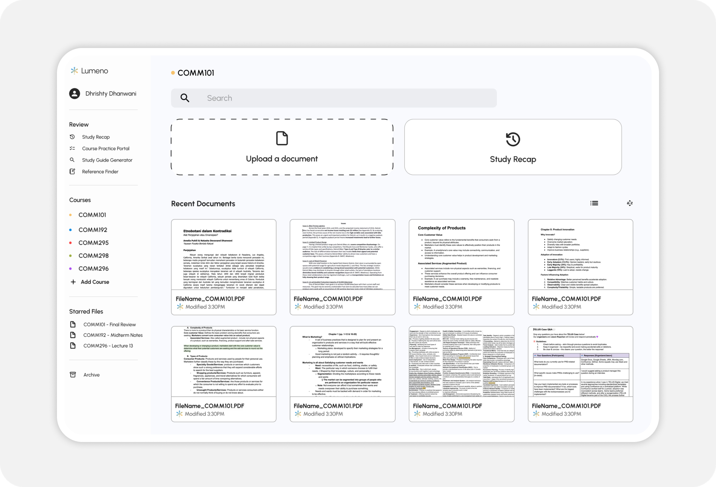Viewport: 716px width, 487px height.
Task: Click the Reference Finder sidebar icon
Action: click(72, 172)
